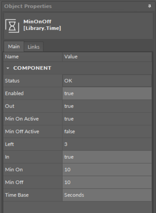Toggle the Enabled value field
156x213 pixels.
[x=107, y=94]
